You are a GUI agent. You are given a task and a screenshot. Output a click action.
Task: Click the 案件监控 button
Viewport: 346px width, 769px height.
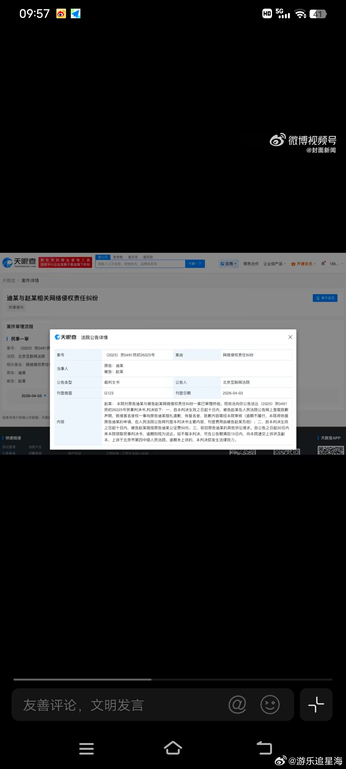coord(325,298)
